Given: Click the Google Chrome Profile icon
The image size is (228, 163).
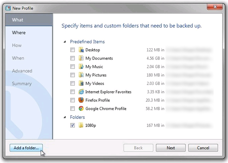Looking at the screenshot, I should (x=81, y=109).
